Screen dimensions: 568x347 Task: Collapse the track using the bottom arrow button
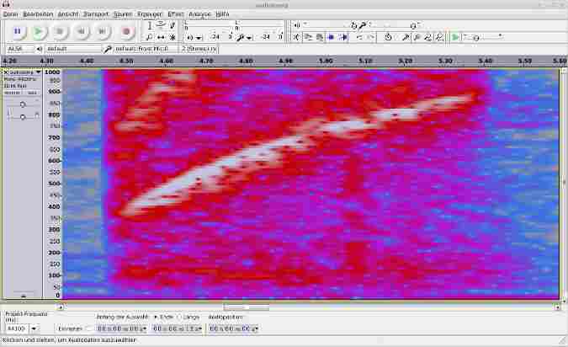point(24,296)
